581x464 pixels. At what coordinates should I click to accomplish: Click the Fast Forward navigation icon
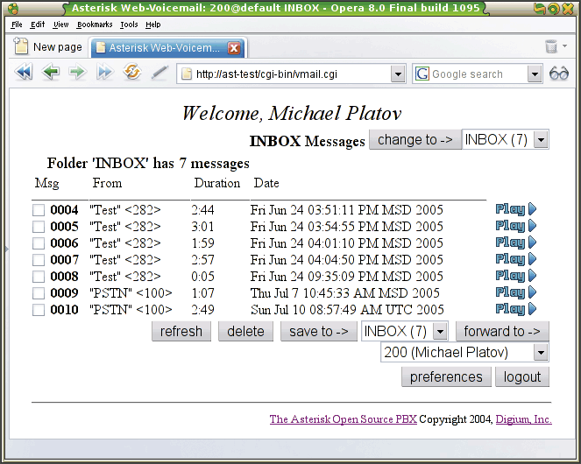[x=105, y=74]
